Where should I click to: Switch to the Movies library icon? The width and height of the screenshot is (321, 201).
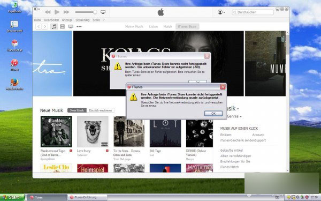[63, 26]
